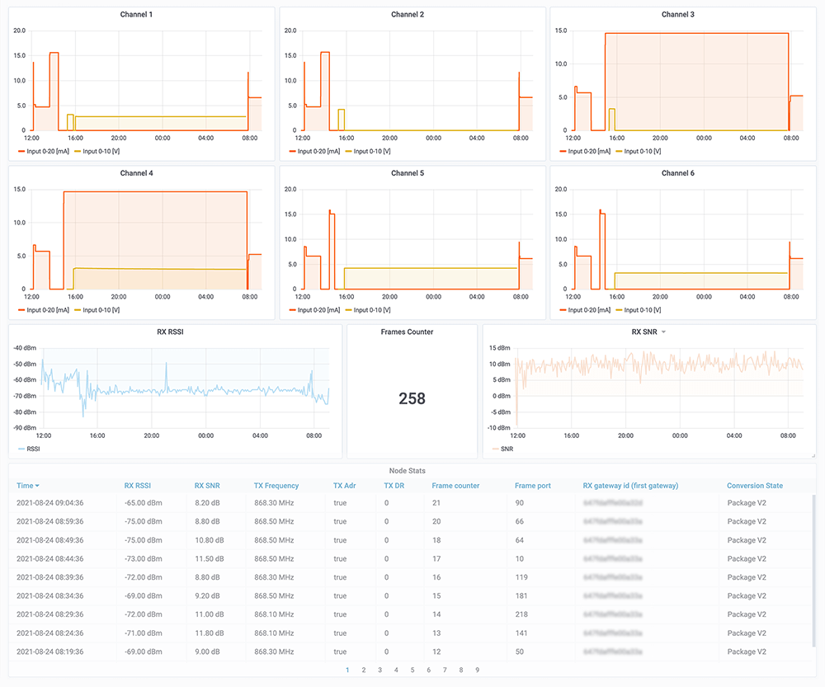Sort by RX SNR column header

[x=207, y=486]
